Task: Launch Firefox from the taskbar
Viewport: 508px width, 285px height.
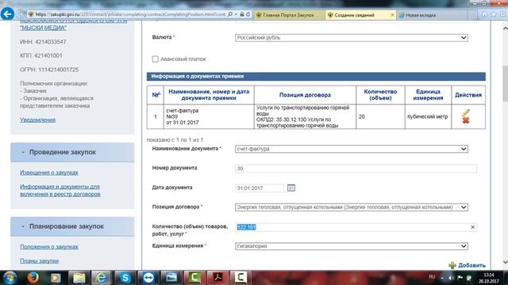Action: click(33, 278)
